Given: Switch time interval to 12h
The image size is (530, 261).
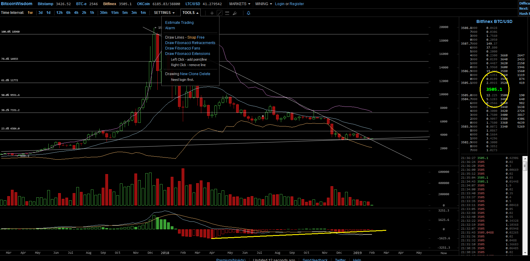Looking at the screenshot, I should pos(59,13).
